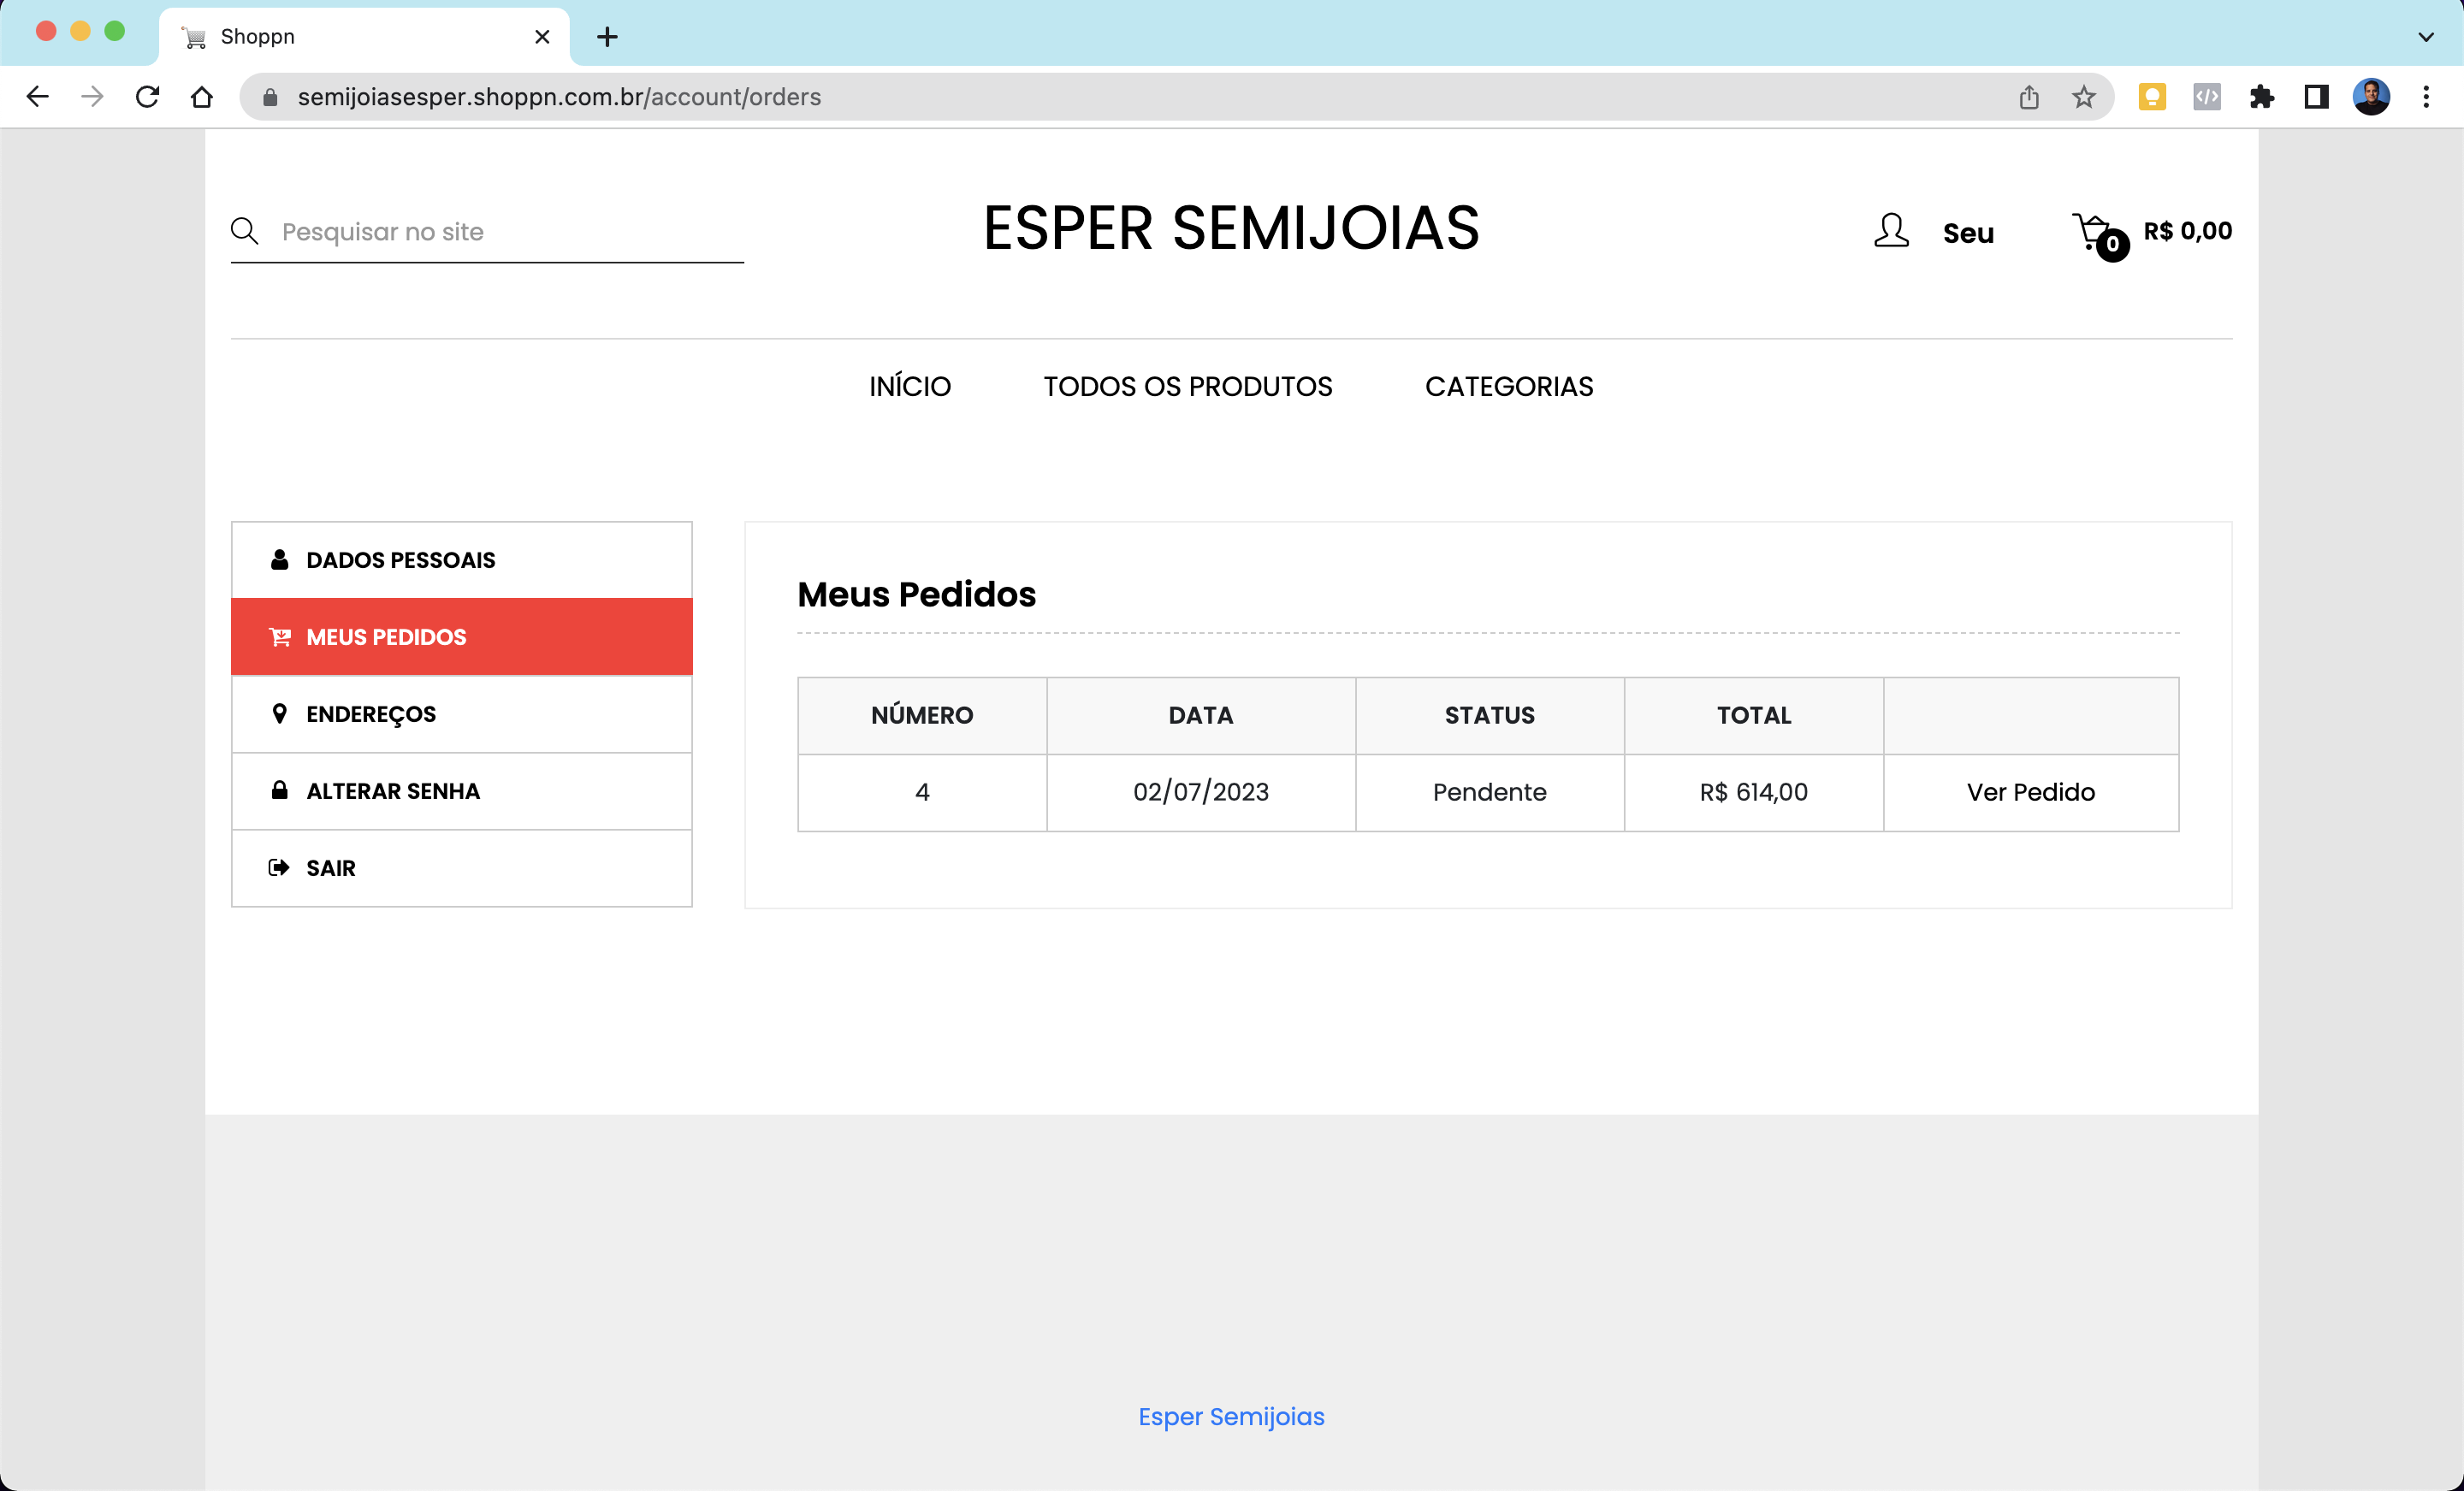The width and height of the screenshot is (2464, 1491).
Task: Click the search magnifier icon
Action: [x=245, y=231]
